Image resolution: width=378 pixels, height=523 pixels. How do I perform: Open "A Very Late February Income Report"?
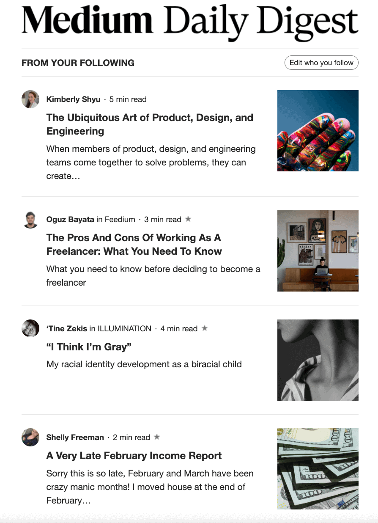(x=134, y=456)
